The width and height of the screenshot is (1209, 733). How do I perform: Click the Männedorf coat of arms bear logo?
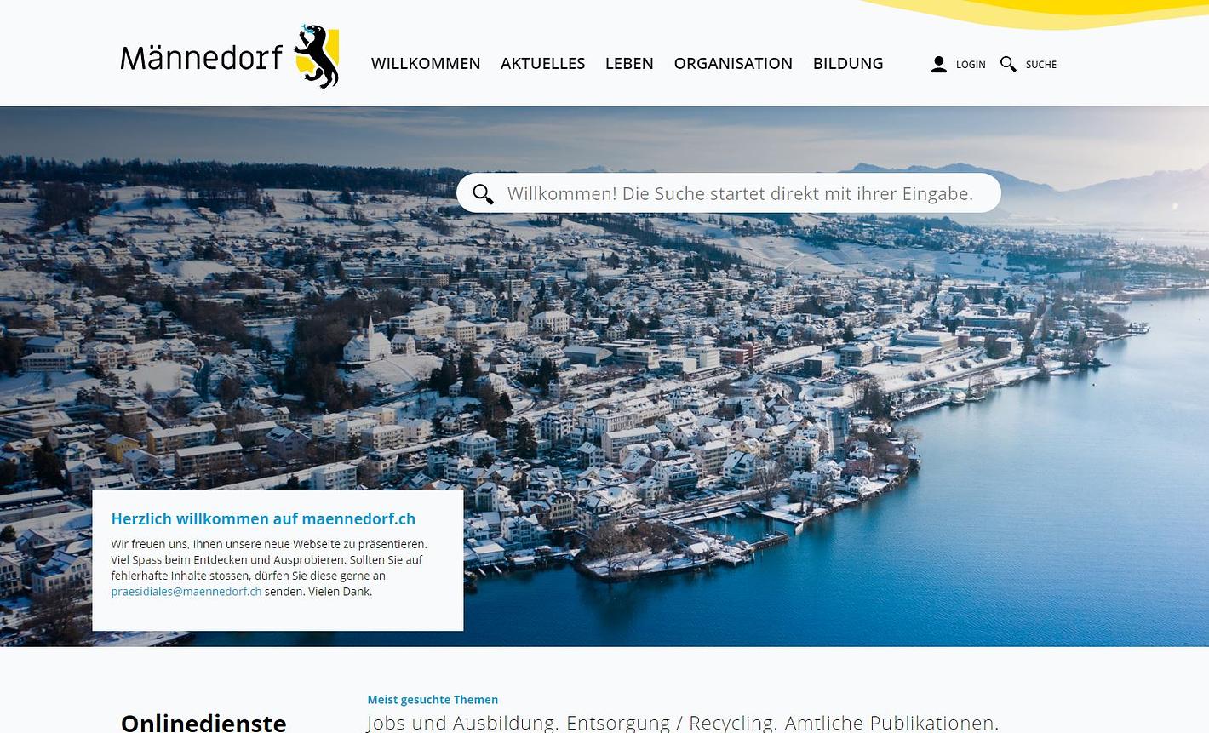click(318, 57)
